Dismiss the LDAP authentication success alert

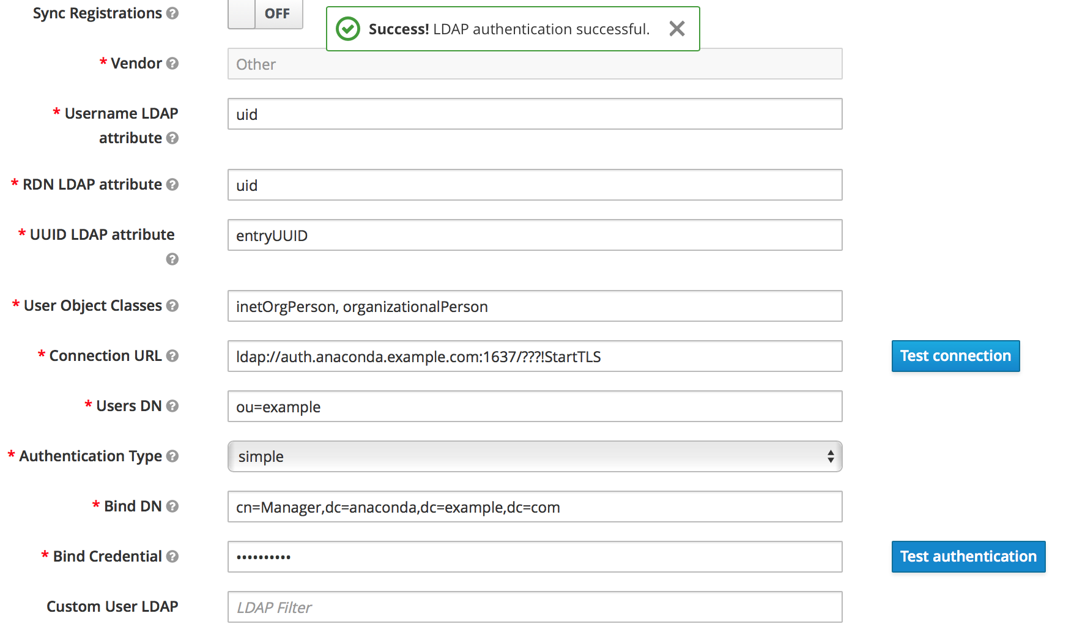coord(676,29)
